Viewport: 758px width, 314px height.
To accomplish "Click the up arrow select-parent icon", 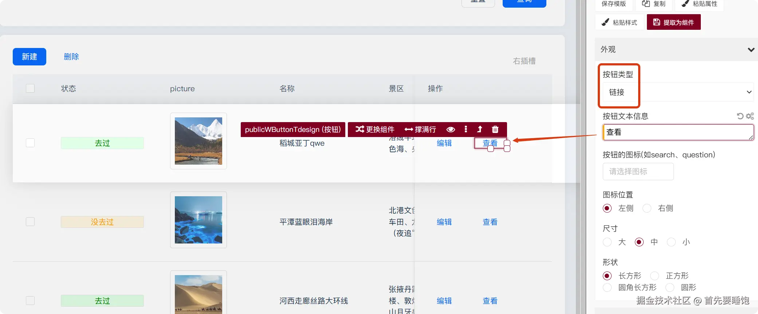I will 480,129.
